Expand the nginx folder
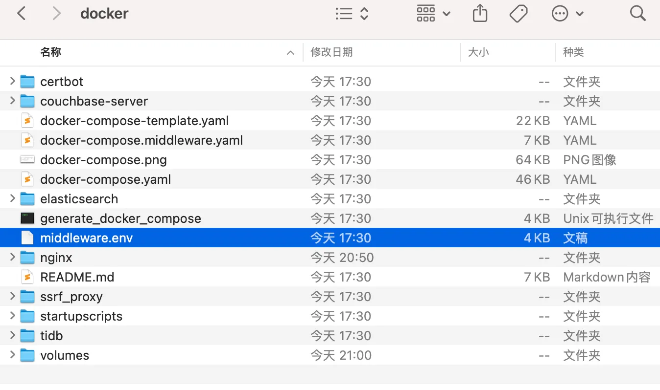 coord(12,257)
